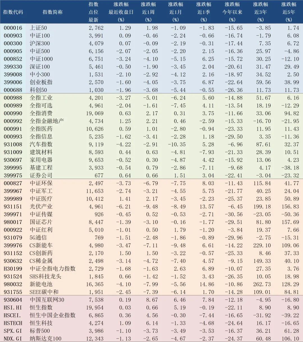Click the 纳斯达克100 index name
The width and height of the screenshot is (303, 342).
[x=45, y=339]
